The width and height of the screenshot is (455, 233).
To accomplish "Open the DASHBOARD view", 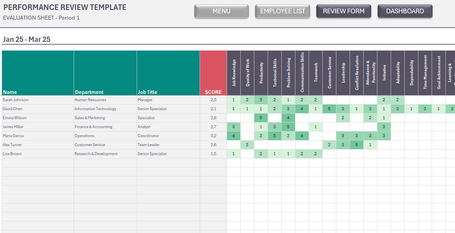I will click(x=405, y=11).
